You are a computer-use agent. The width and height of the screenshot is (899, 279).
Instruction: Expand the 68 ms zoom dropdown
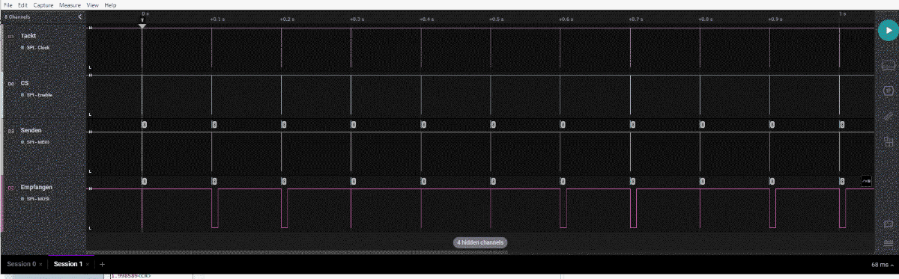883,265
